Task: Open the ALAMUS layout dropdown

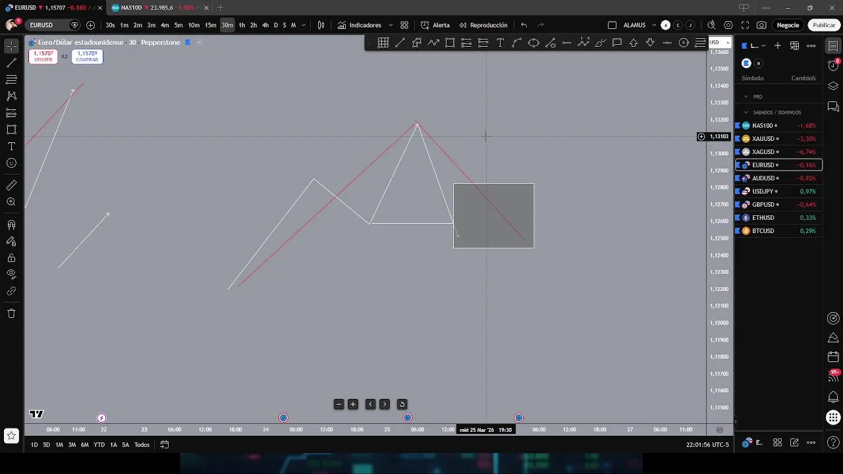Action: coord(654,25)
